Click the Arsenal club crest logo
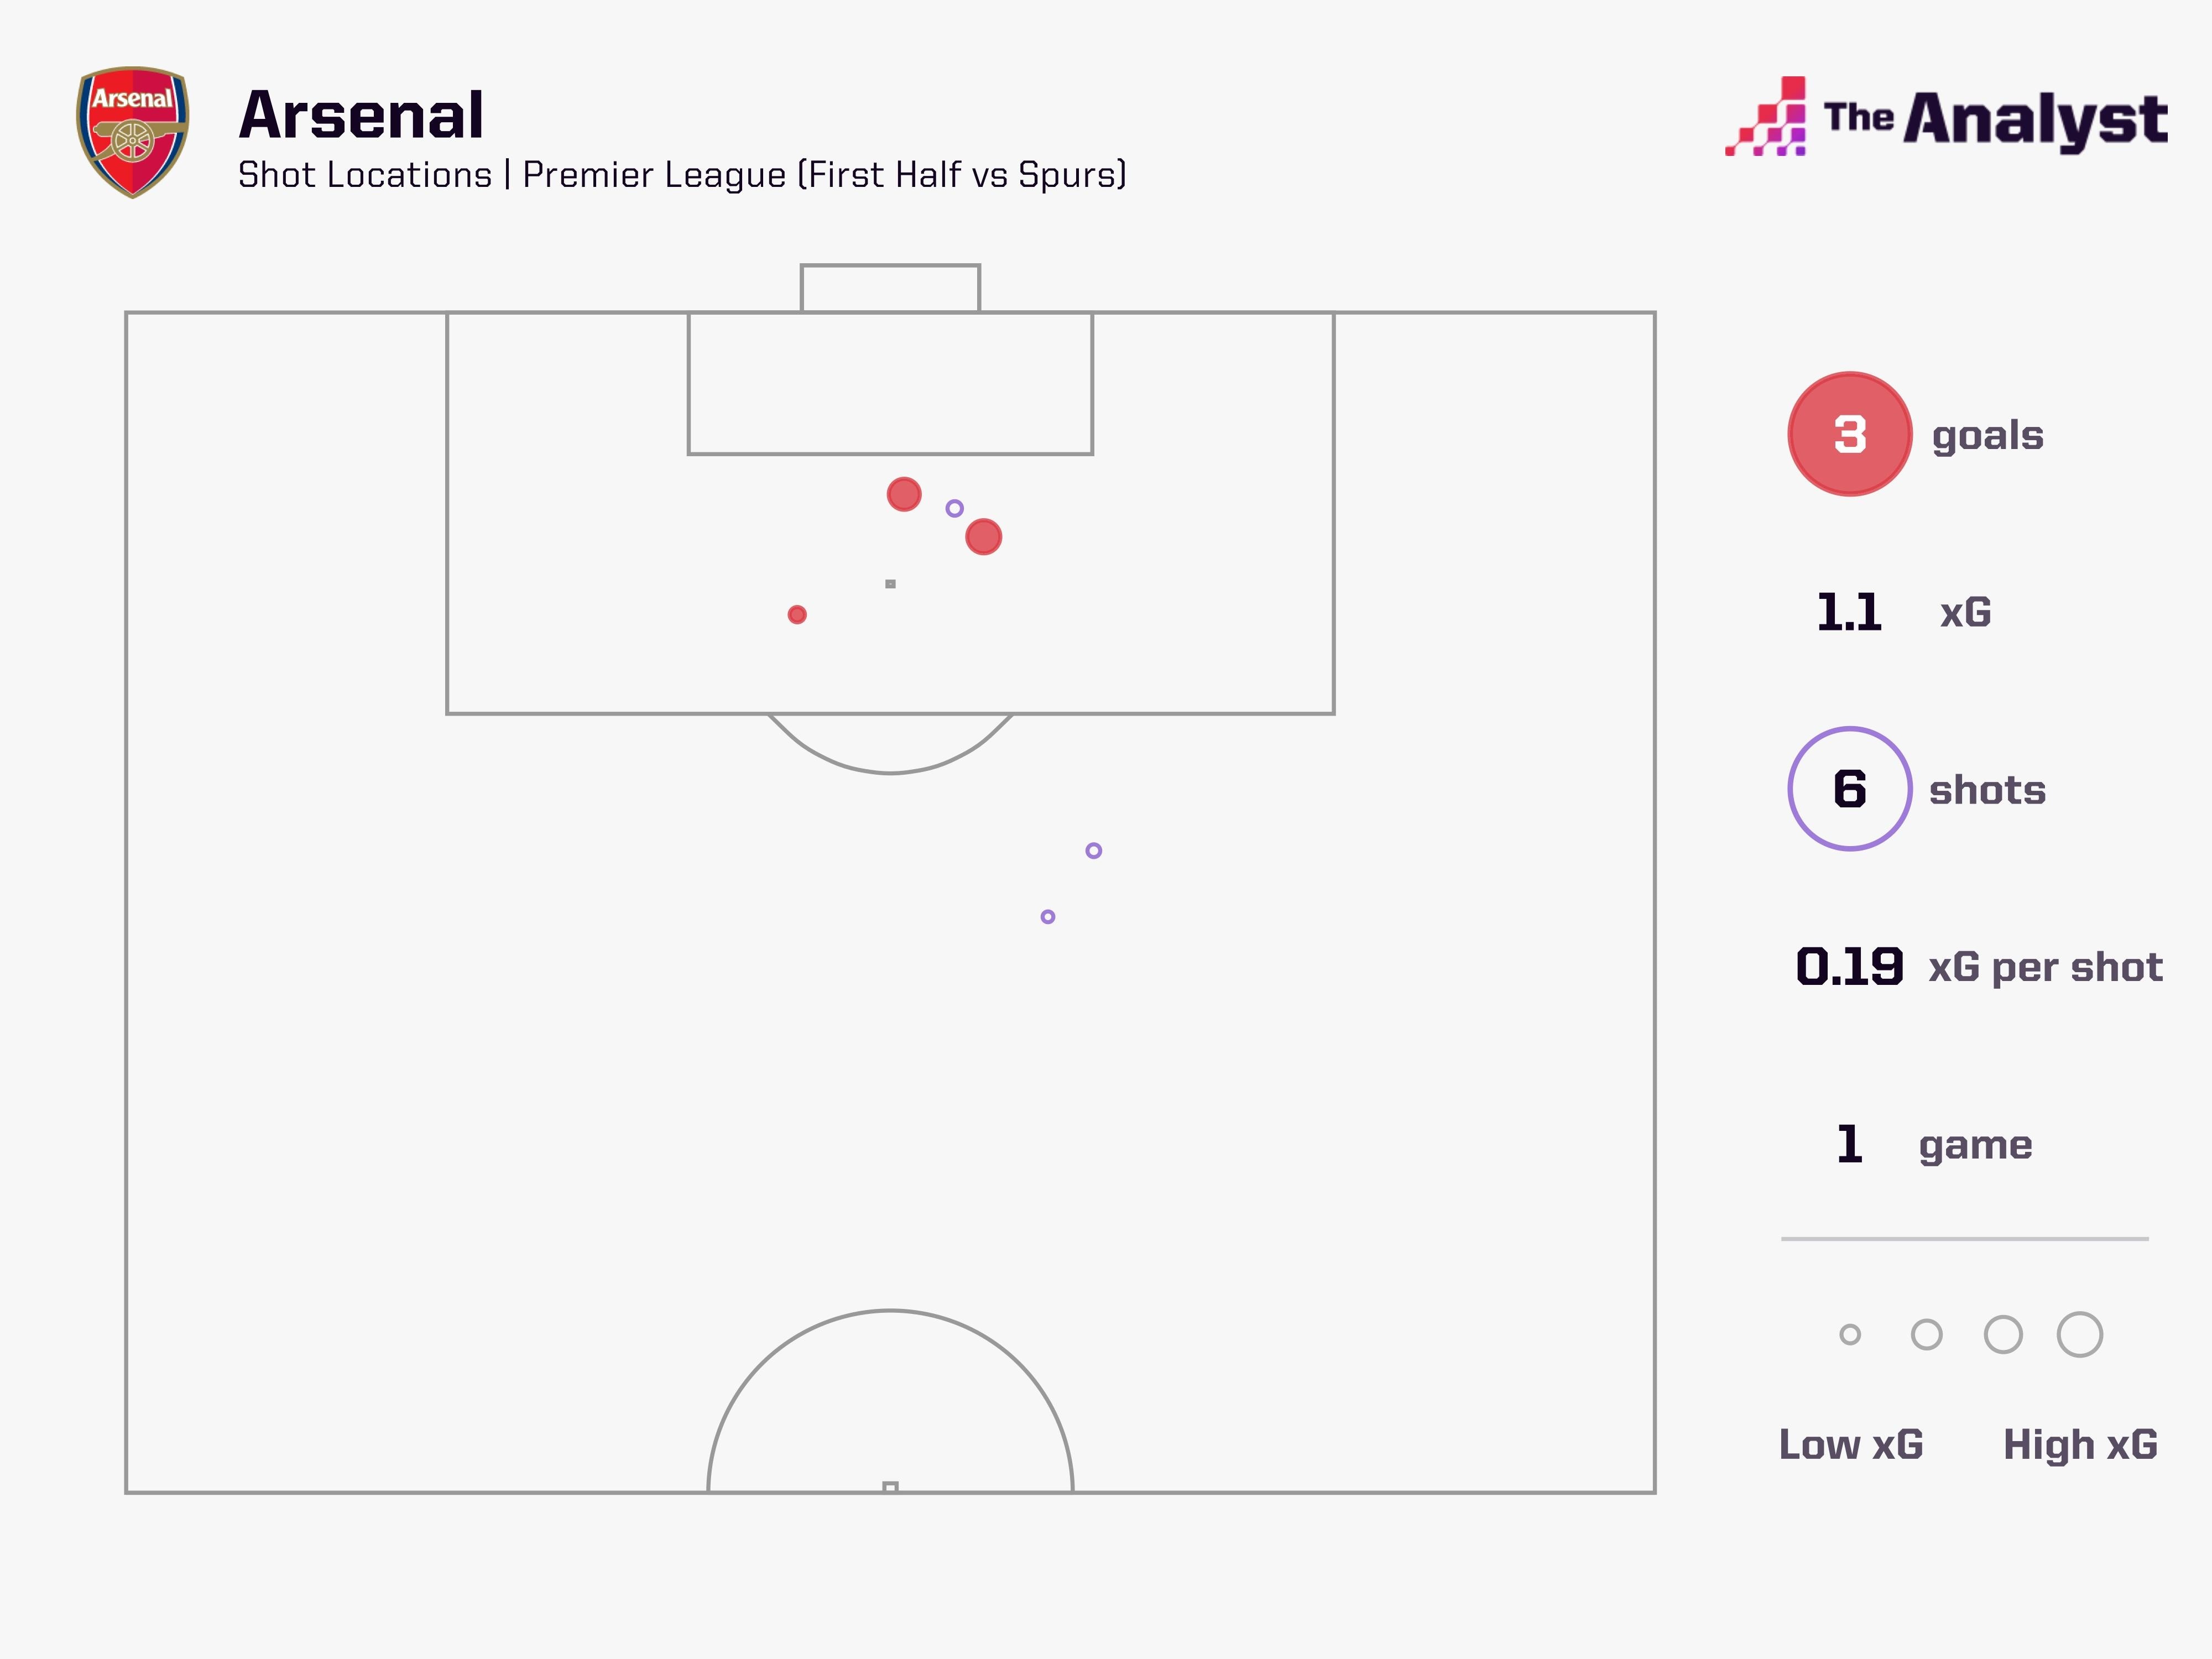The height and width of the screenshot is (1659, 2212). pos(133,132)
